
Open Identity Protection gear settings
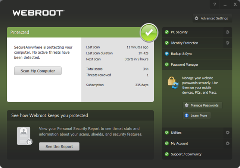click(x=228, y=43)
